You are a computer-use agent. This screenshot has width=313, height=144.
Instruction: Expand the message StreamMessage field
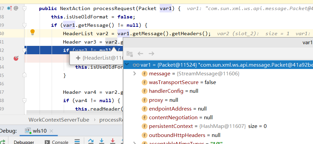(x=135, y=74)
